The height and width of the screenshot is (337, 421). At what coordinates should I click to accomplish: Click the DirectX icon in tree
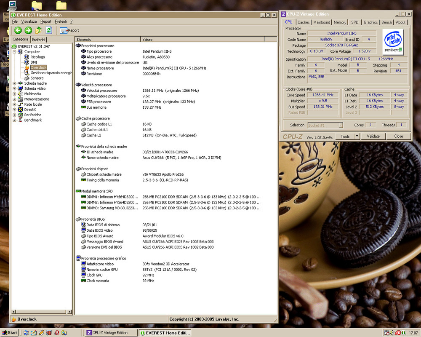point(20,110)
